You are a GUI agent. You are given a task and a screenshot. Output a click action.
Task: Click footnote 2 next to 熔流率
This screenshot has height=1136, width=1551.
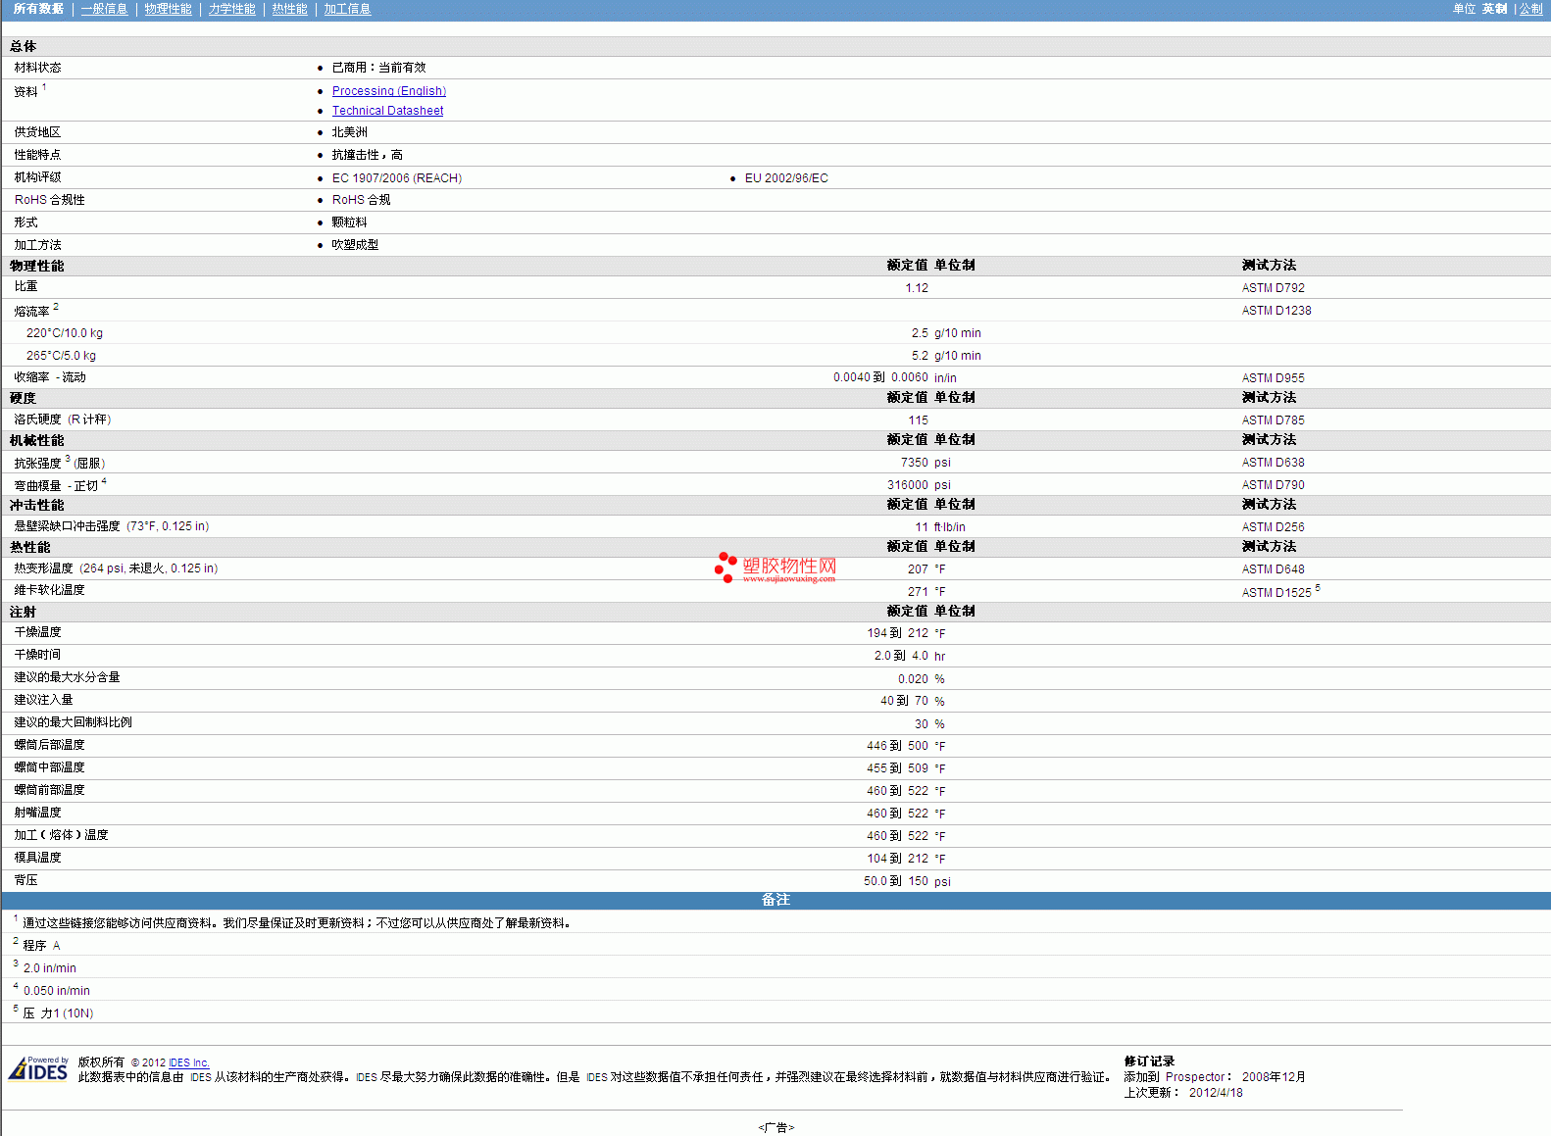pos(56,307)
